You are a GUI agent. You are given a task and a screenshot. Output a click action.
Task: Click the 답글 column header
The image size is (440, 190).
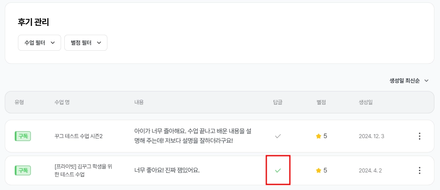(x=278, y=102)
